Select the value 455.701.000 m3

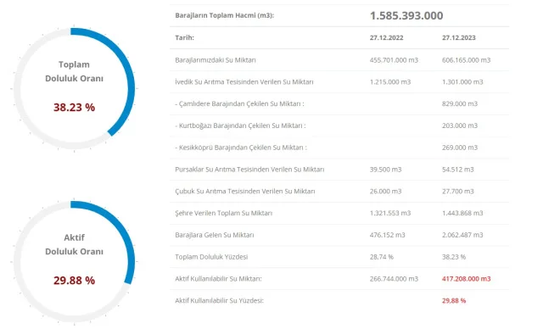point(394,60)
